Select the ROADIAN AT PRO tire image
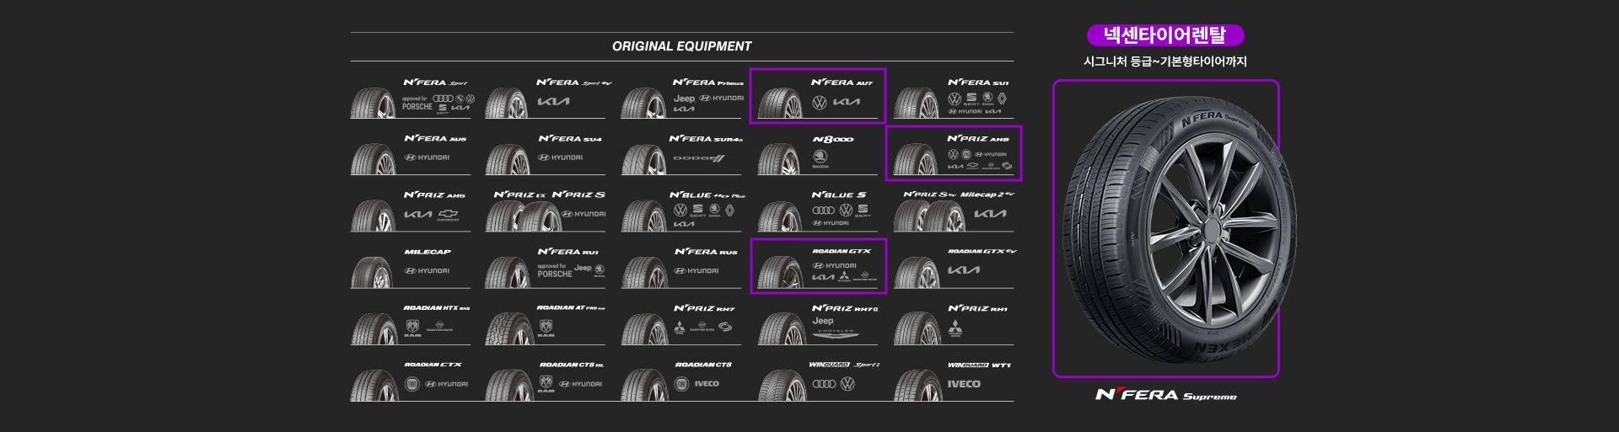 507,328
